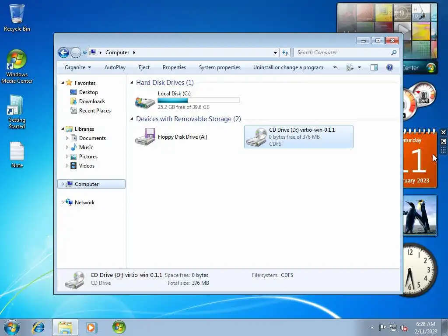Click System properties in toolbar
The height and width of the screenshot is (336, 448).
(x=220, y=67)
